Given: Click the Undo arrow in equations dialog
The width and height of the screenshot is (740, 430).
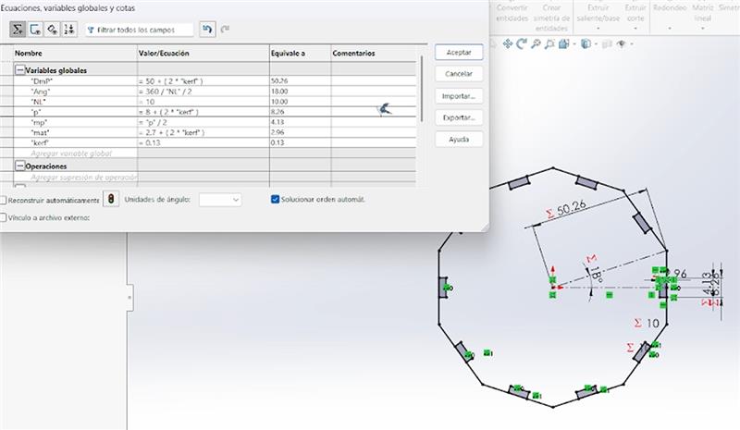Looking at the screenshot, I should coord(207,30).
